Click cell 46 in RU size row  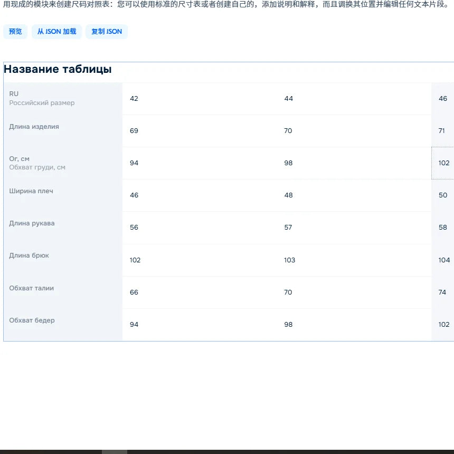(x=443, y=99)
